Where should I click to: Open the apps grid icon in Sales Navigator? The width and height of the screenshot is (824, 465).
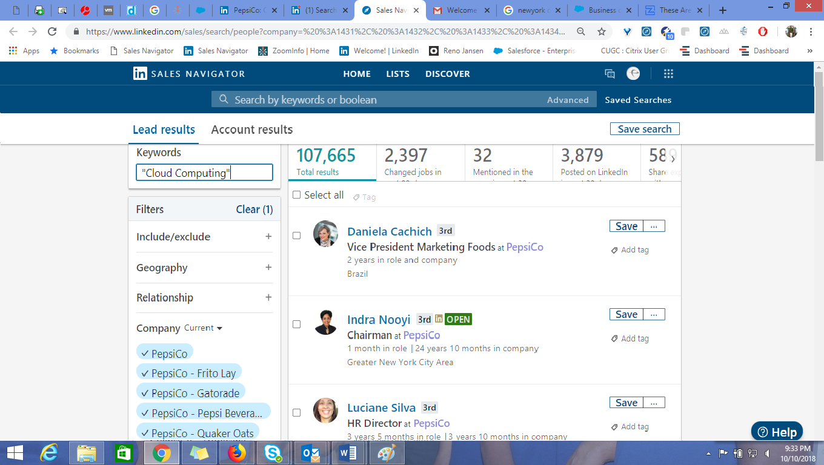click(668, 74)
